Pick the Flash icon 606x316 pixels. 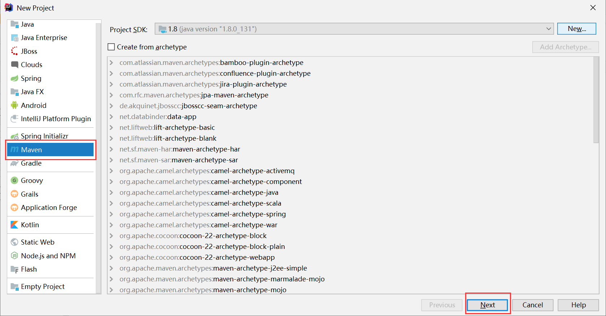pos(14,269)
